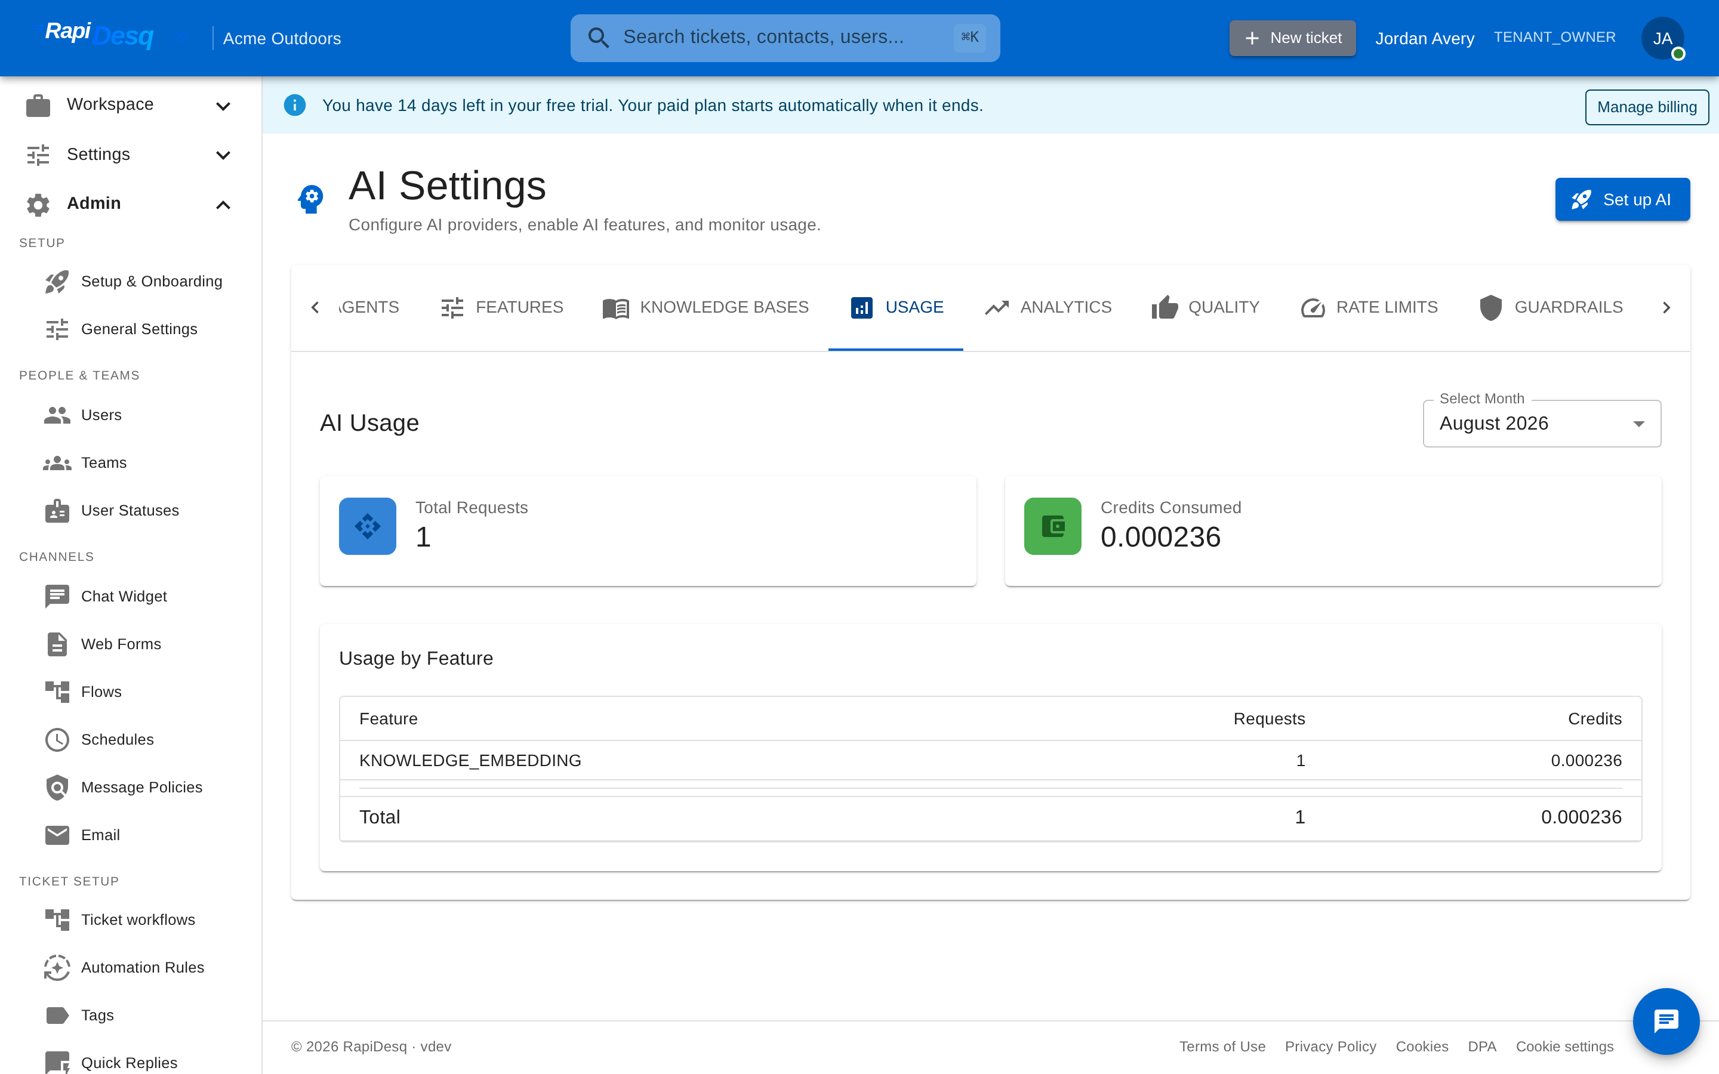Switch to the Guardrails tab
The width and height of the screenshot is (1719, 1074).
pos(1551,307)
